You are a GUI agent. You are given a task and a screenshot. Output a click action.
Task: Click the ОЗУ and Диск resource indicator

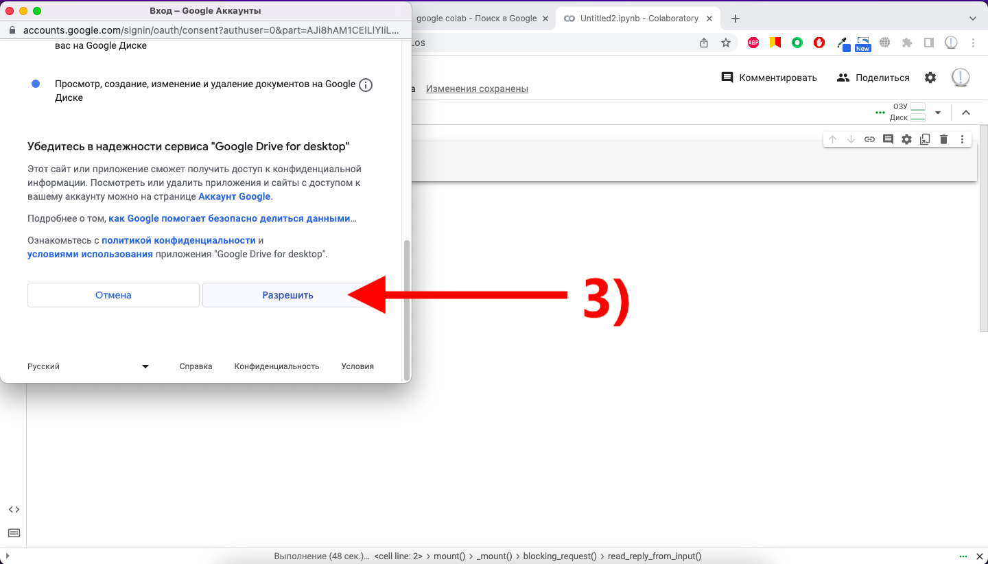click(908, 112)
